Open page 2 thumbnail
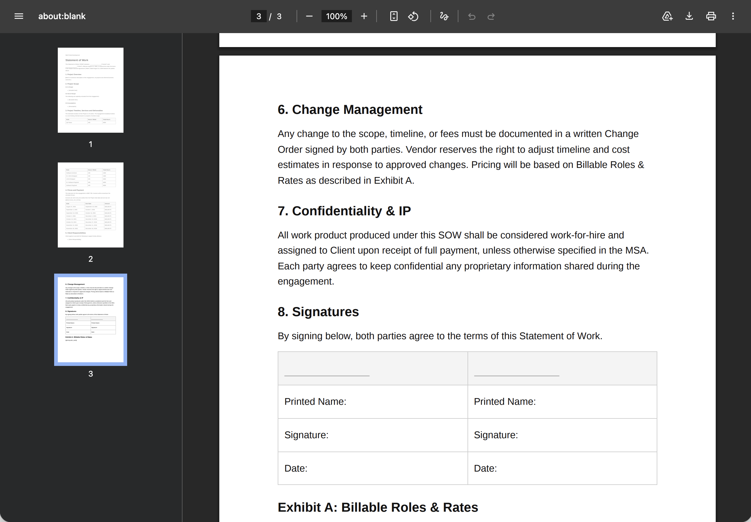 coord(91,205)
